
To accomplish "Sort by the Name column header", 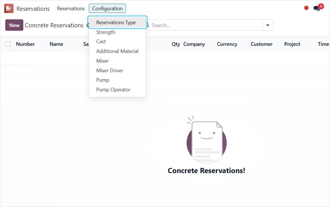I will pyautogui.click(x=56, y=44).
